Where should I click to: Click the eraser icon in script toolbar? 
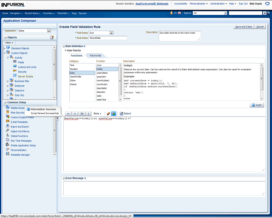click(108, 114)
